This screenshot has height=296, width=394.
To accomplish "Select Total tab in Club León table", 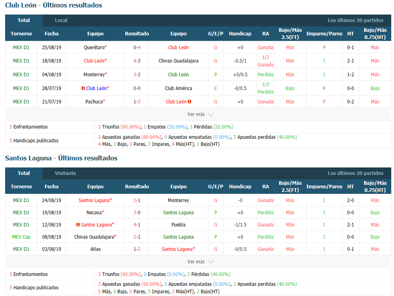I will point(24,20).
